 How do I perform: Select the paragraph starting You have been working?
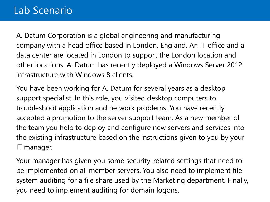tap(130, 118)
